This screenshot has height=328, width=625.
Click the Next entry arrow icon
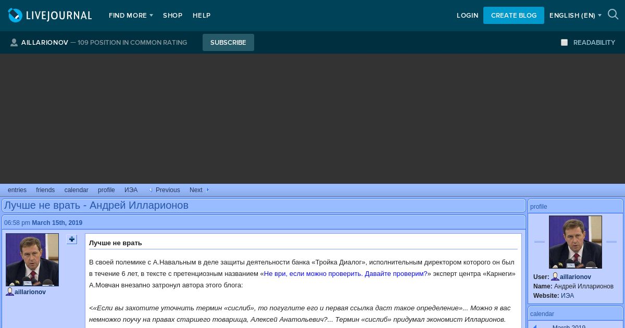(x=207, y=190)
